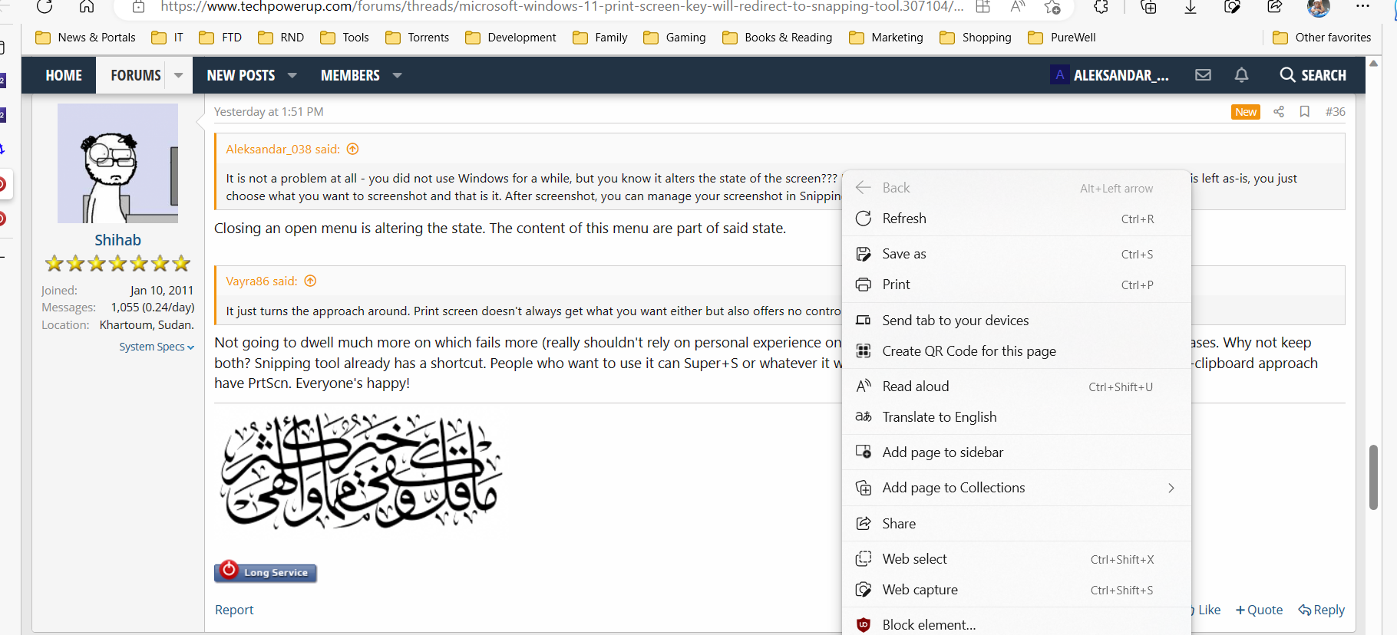
Task: Open the RND favorites folder
Action: (x=281, y=37)
